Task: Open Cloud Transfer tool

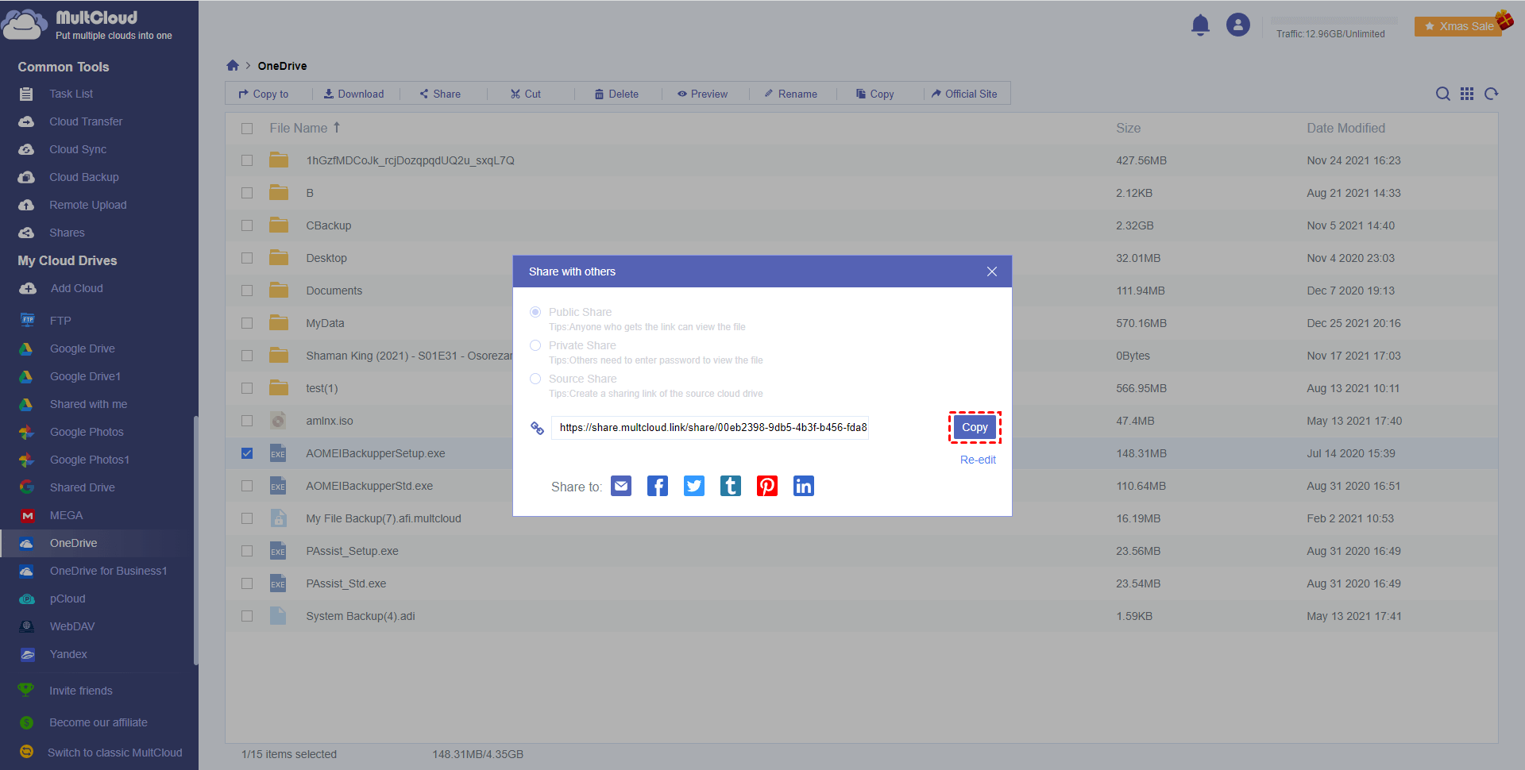Action: [86, 121]
